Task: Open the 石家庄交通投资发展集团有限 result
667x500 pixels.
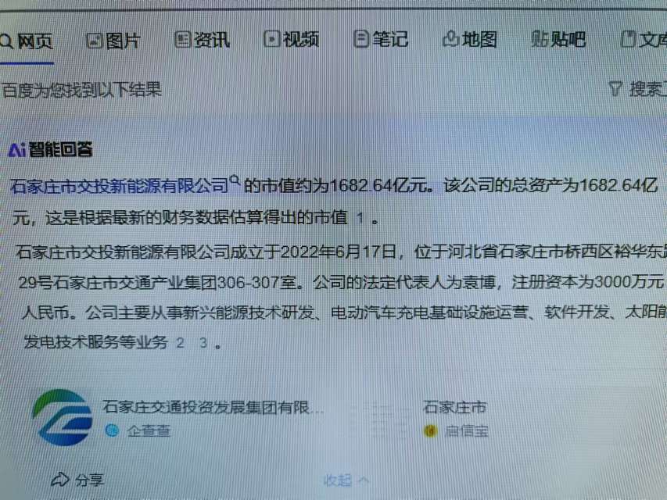Action: pyautogui.click(x=213, y=407)
